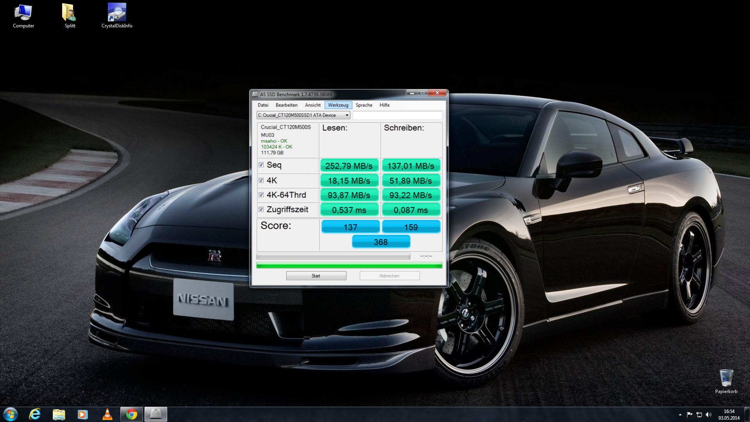Open Windows Explorer from the taskbar
Image resolution: width=750 pixels, height=422 pixels.
point(59,414)
